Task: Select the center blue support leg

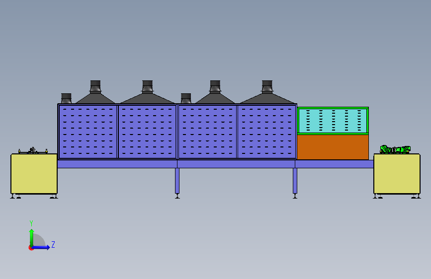Action: 177,181
